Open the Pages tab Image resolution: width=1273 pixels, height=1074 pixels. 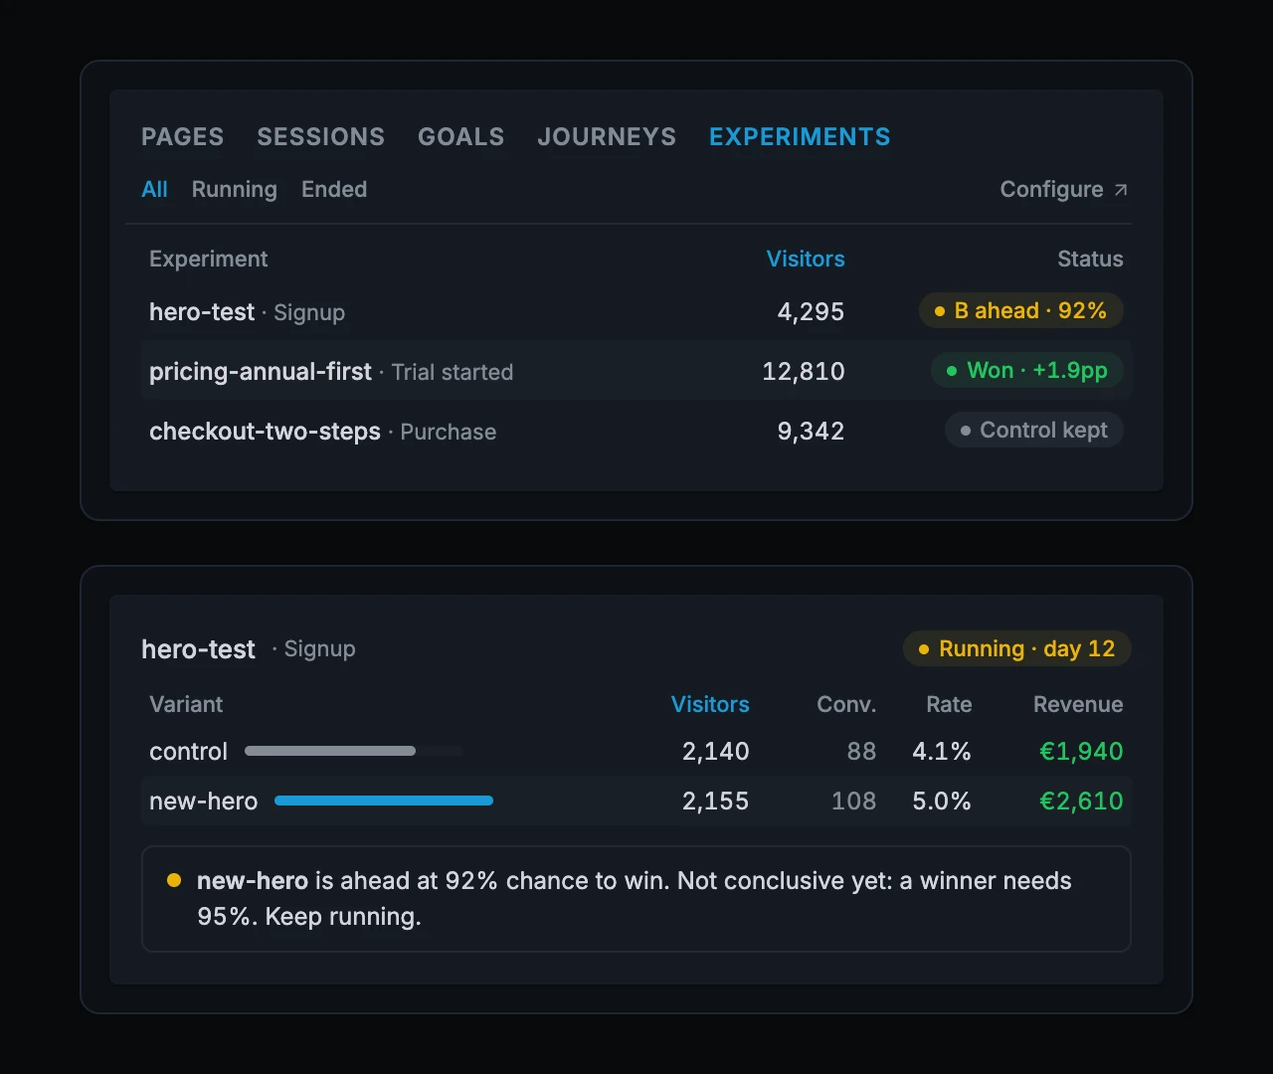182,136
